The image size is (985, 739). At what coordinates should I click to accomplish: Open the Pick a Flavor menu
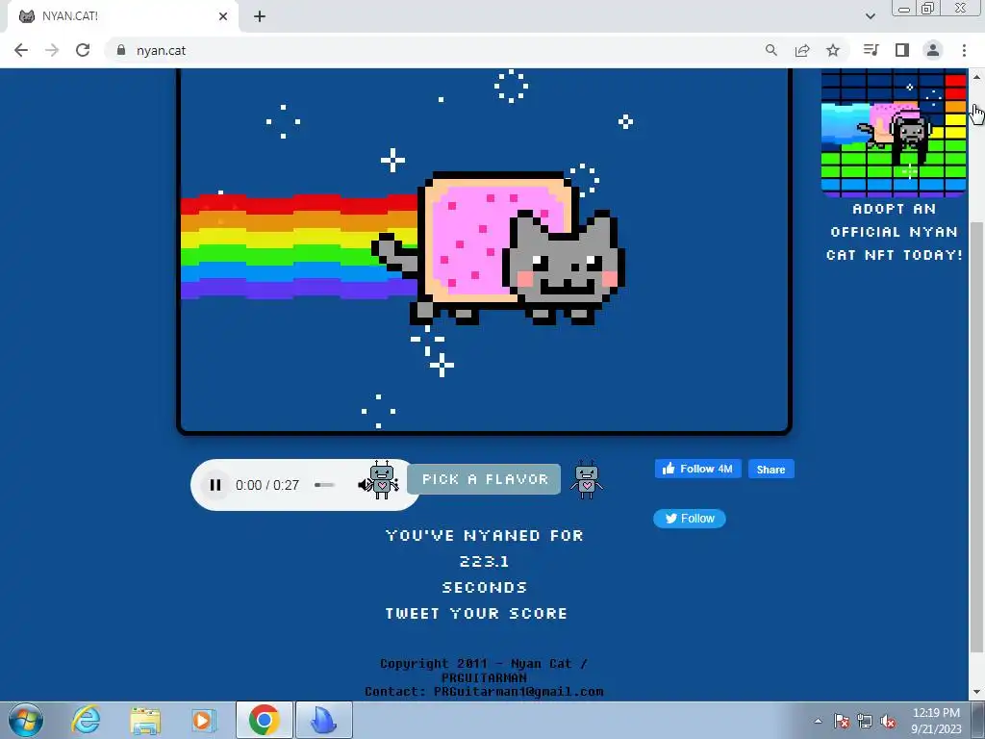[x=485, y=479]
